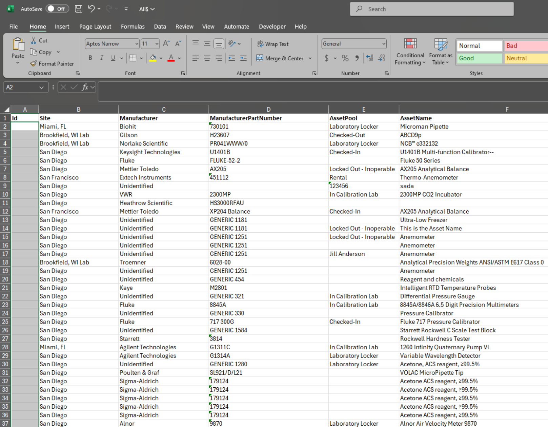This screenshot has height=427, width=548.
Task: Click Merge & Center button
Action: (280, 58)
